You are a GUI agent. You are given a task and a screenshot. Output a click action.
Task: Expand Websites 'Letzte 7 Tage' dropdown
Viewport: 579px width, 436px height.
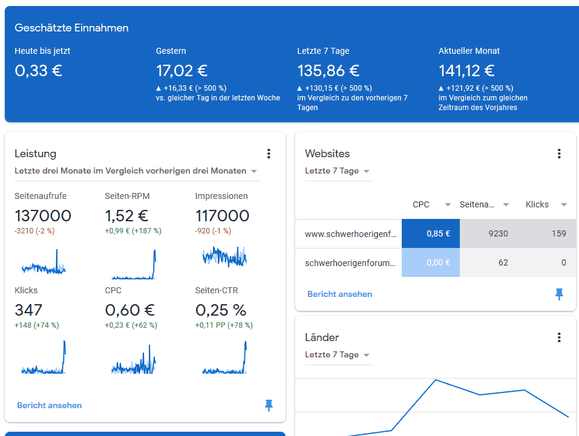tap(367, 171)
